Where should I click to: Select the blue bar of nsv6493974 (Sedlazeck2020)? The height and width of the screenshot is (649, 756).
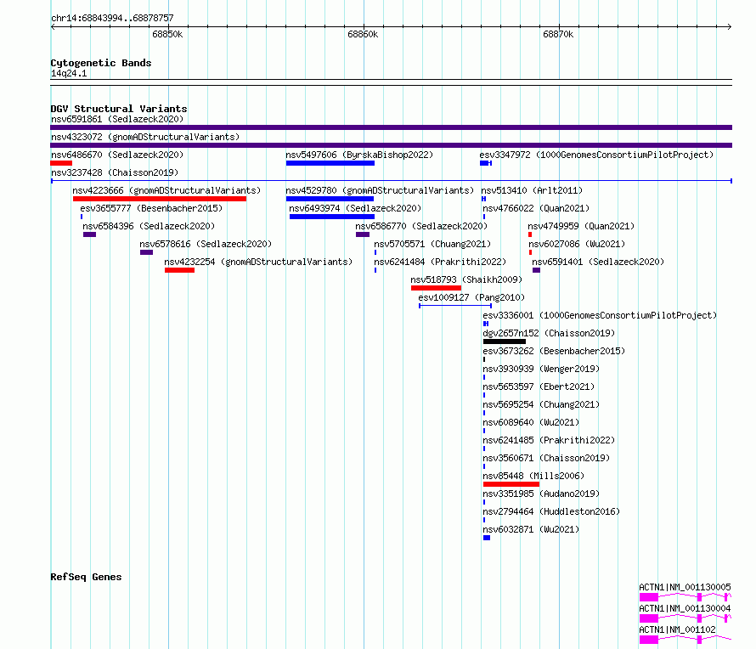point(332,217)
